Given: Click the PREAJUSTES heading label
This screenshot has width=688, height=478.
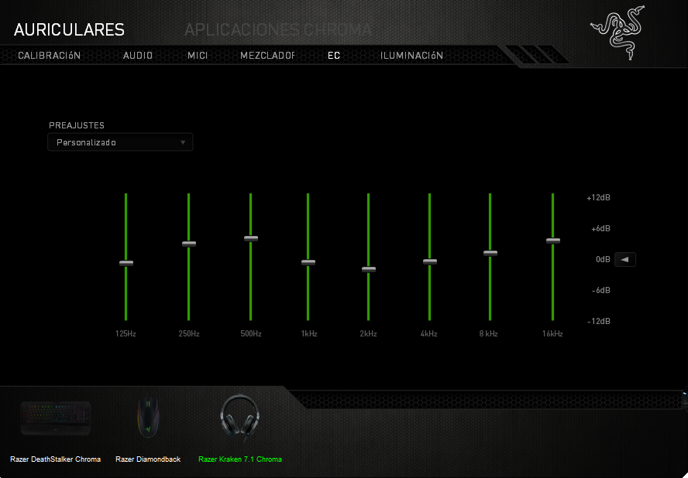Looking at the screenshot, I should click(x=77, y=125).
